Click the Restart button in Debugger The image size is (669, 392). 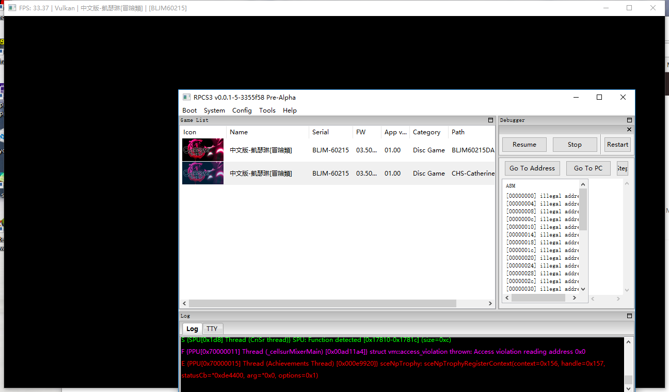pos(617,145)
